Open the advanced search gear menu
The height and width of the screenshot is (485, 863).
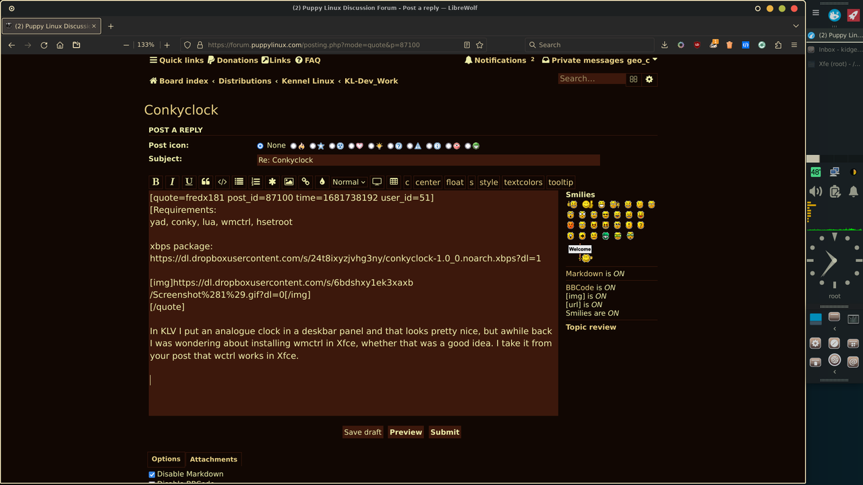649,79
